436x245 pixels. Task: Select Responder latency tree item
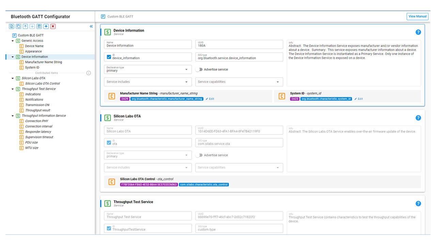38,132
